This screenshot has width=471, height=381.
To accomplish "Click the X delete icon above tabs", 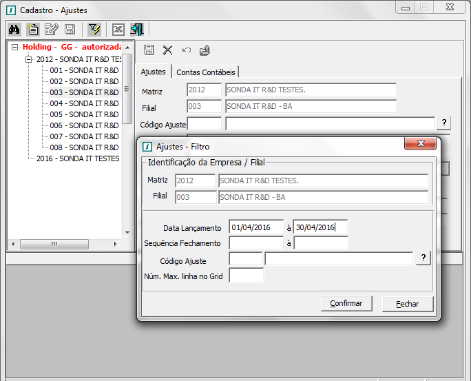I will (167, 50).
